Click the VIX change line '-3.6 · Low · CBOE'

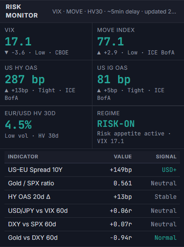(x=40, y=53)
